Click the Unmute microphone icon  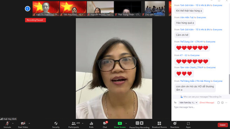7,123
